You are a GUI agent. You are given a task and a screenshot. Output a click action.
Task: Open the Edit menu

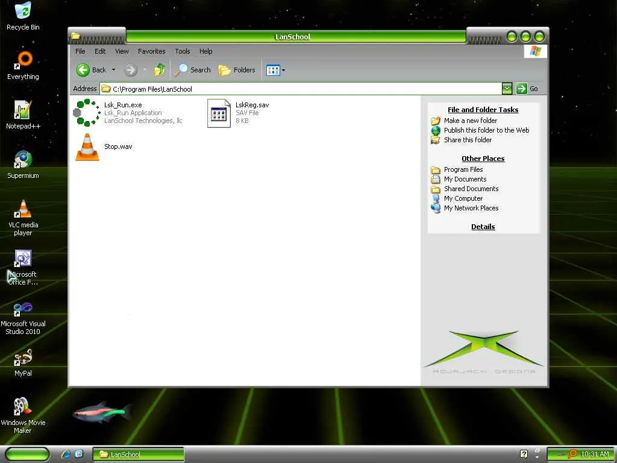[100, 51]
